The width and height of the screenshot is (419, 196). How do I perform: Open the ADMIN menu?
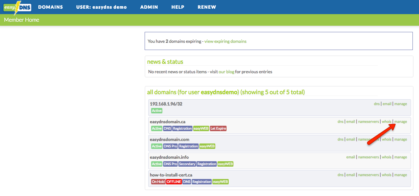pyautogui.click(x=149, y=7)
